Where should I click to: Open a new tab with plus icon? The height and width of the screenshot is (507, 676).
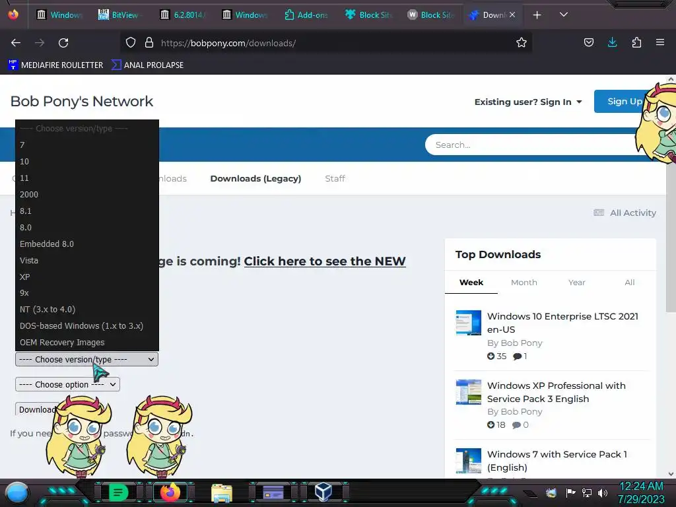pos(537,15)
